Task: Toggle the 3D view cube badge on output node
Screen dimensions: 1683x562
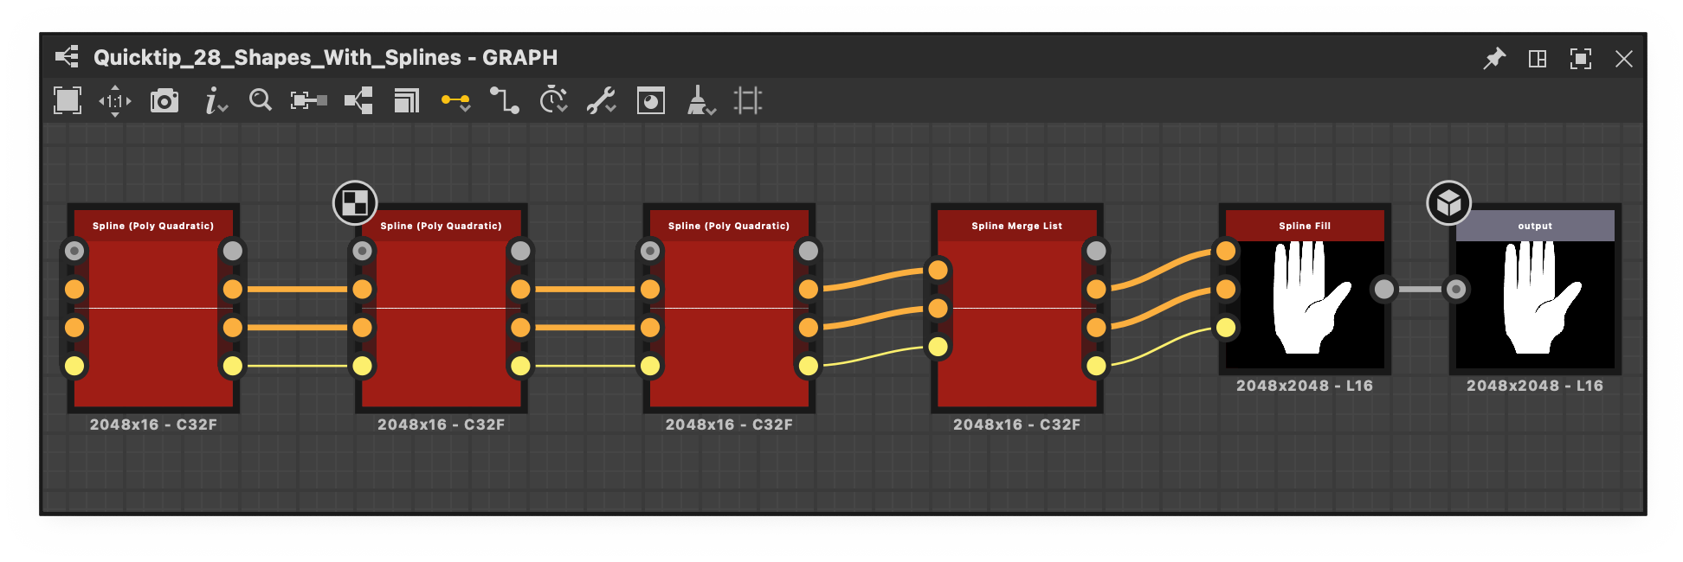Action: point(1448,203)
